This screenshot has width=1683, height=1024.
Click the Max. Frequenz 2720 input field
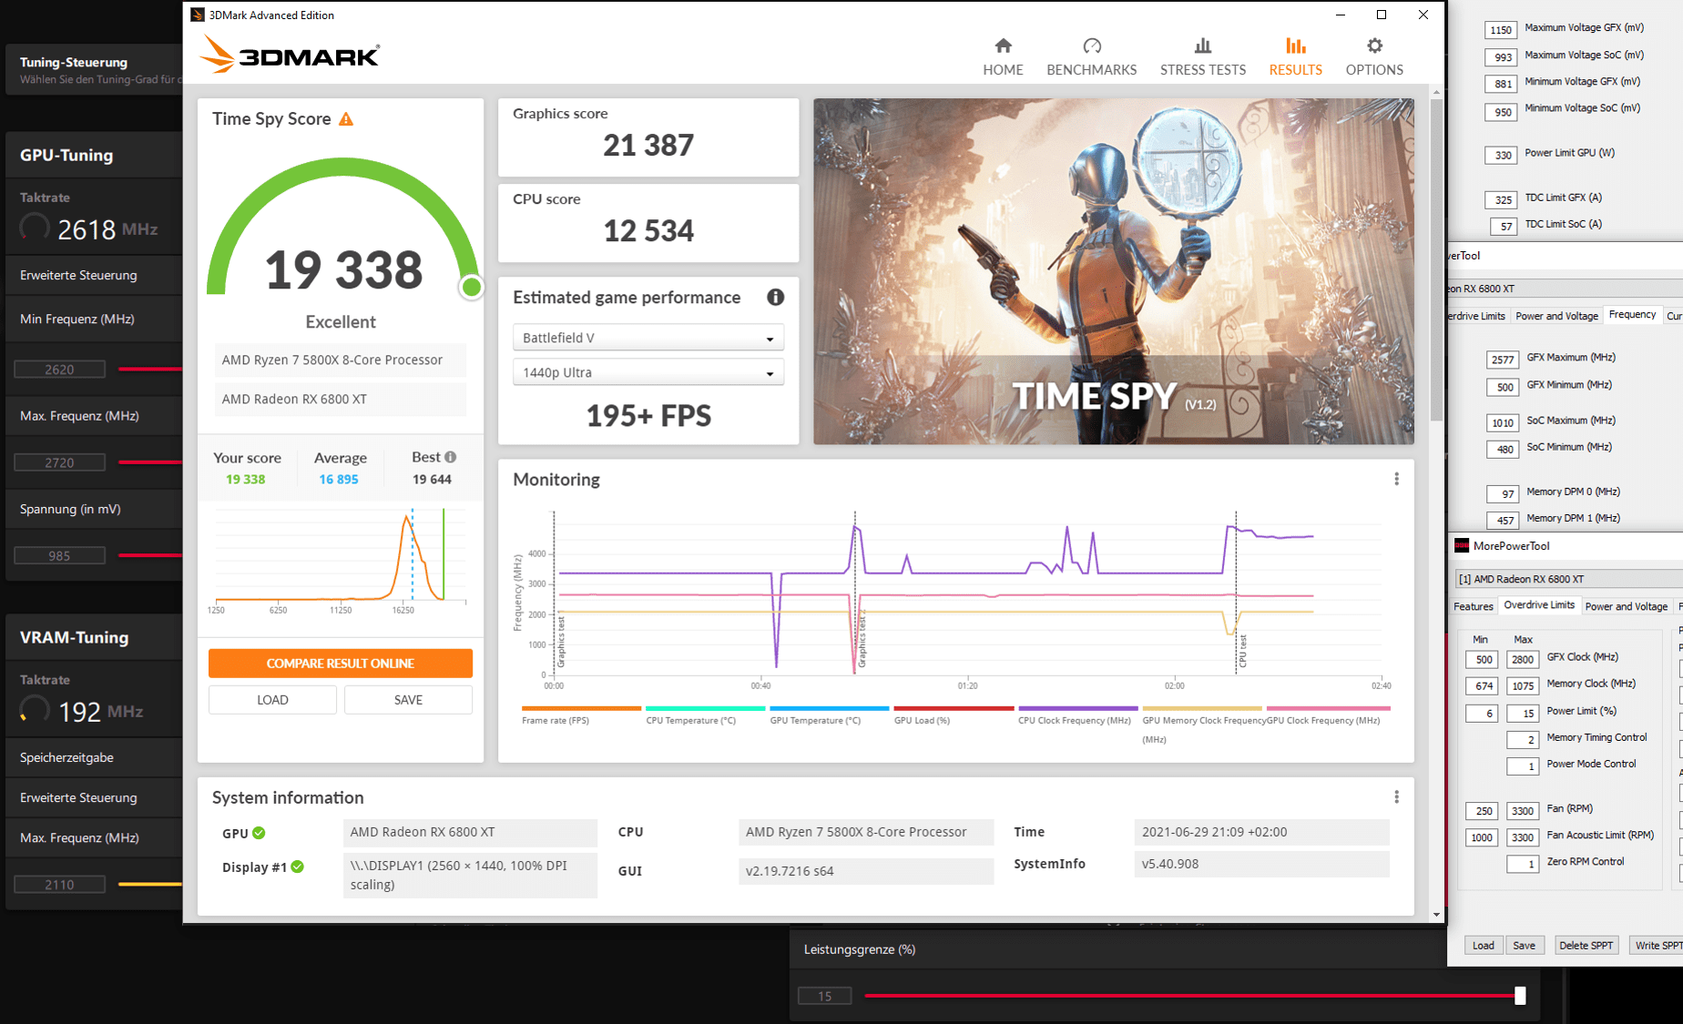[59, 462]
